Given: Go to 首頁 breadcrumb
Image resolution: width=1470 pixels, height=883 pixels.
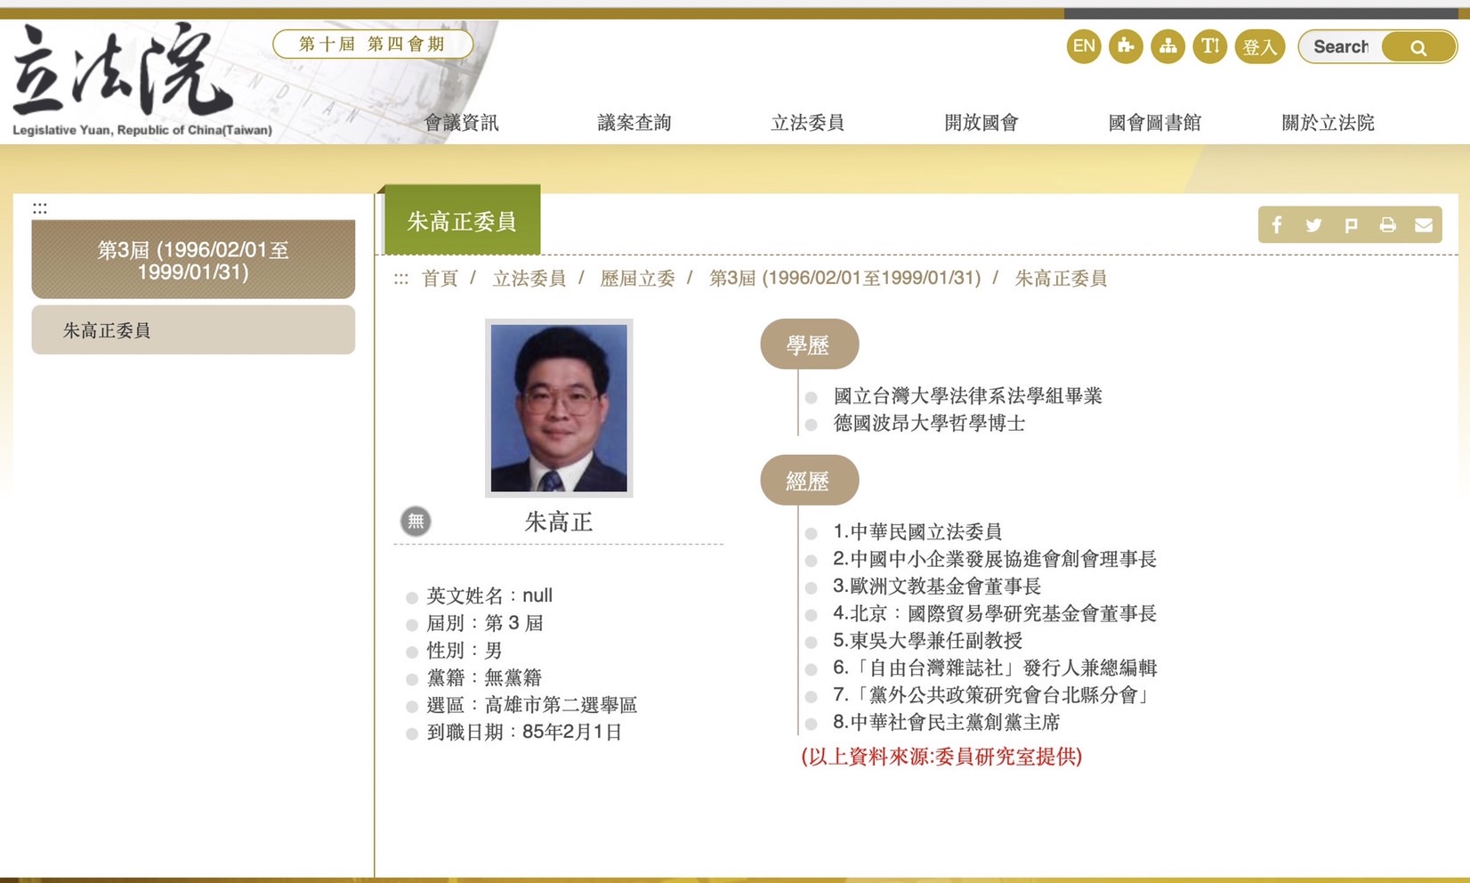Looking at the screenshot, I should [x=440, y=279].
